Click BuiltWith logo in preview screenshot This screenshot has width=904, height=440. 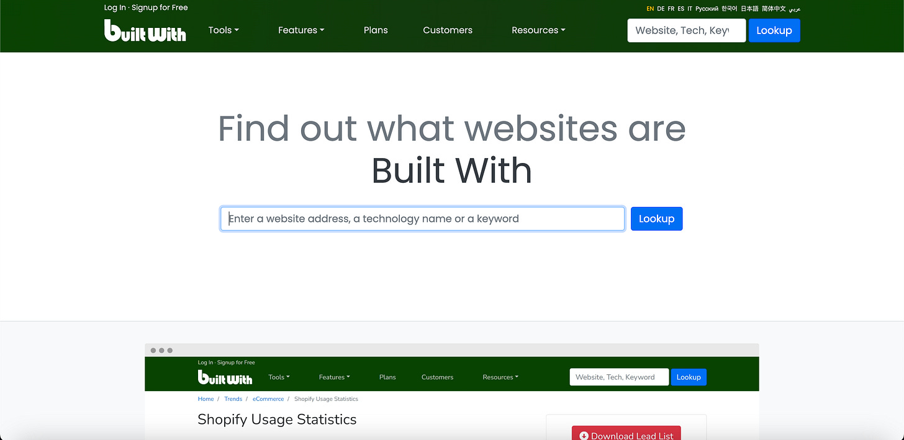[225, 377]
